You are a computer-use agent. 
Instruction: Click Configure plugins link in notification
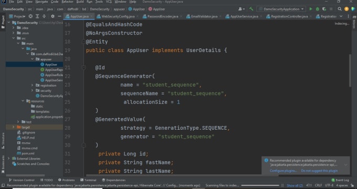[283, 171]
